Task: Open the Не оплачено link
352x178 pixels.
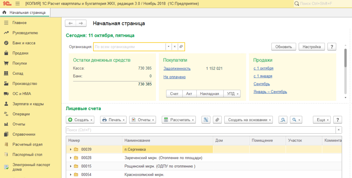Action: pos(174,77)
